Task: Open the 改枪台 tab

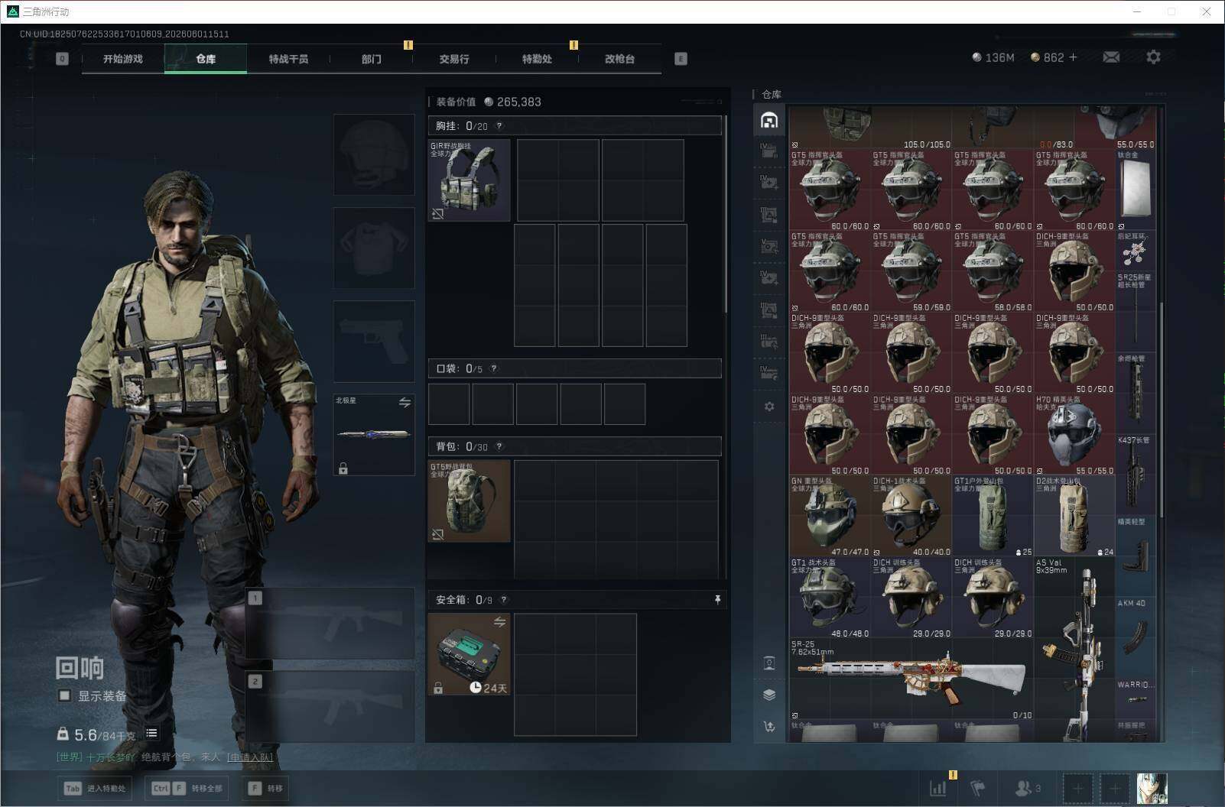Action: 619,59
